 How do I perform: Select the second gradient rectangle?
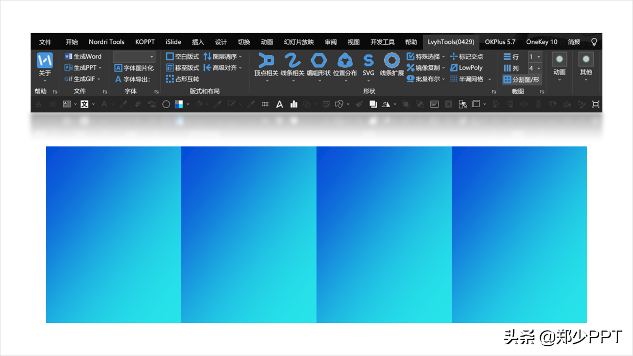point(249,235)
